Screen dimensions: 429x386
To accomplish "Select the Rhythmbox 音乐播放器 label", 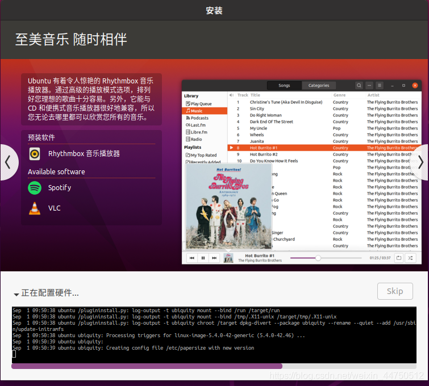I will point(84,154).
